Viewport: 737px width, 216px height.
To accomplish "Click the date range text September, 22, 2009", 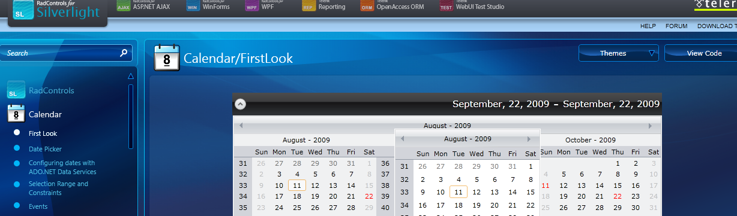I will click(556, 104).
